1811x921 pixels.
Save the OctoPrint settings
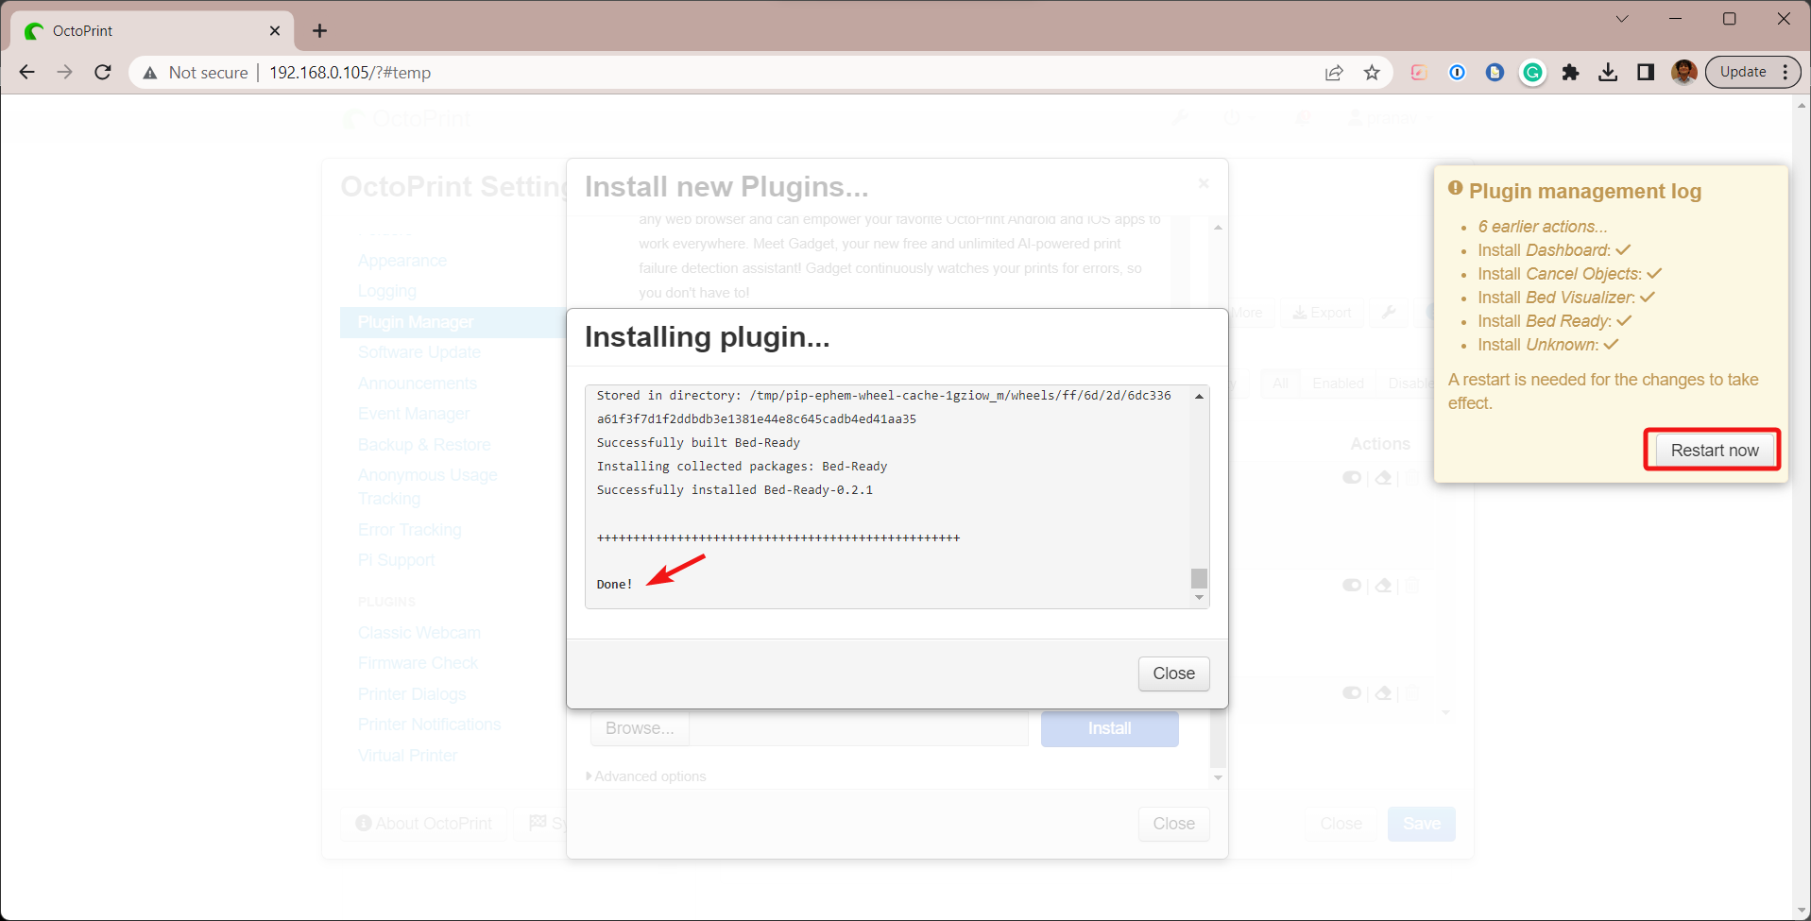click(x=1421, y=824)
